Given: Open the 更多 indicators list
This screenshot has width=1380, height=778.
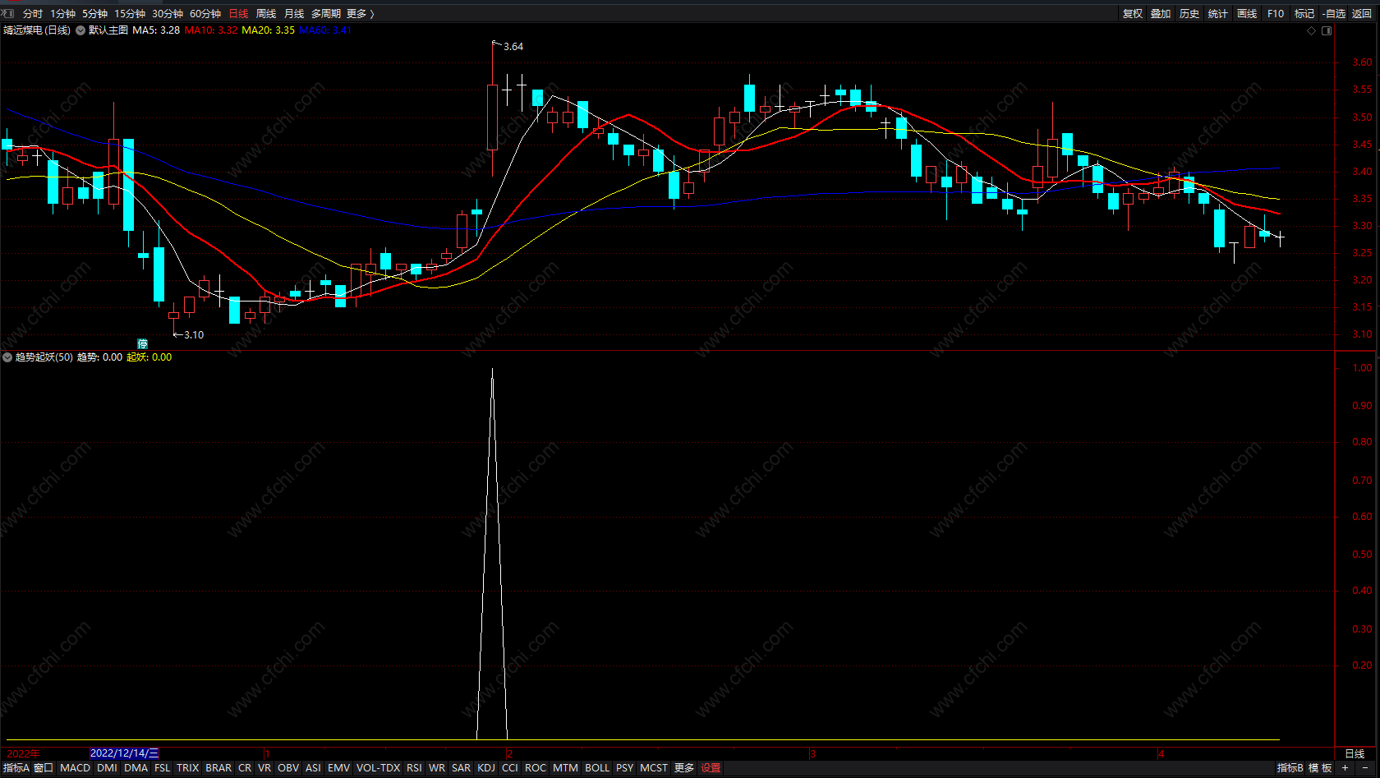Looking at the screenshot, I should (684, 768).
